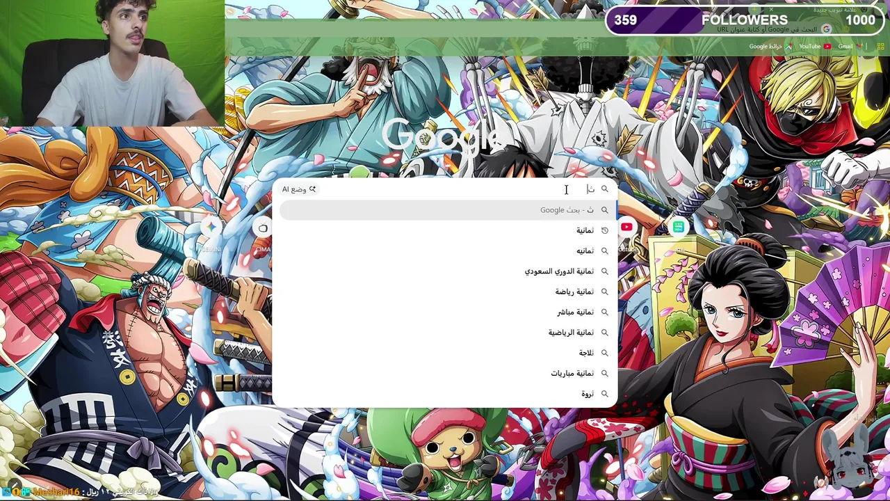Choose suggestion 'ثمانية مباشر'
This screenshot has height=501, width=890.
tap(445, 312)
